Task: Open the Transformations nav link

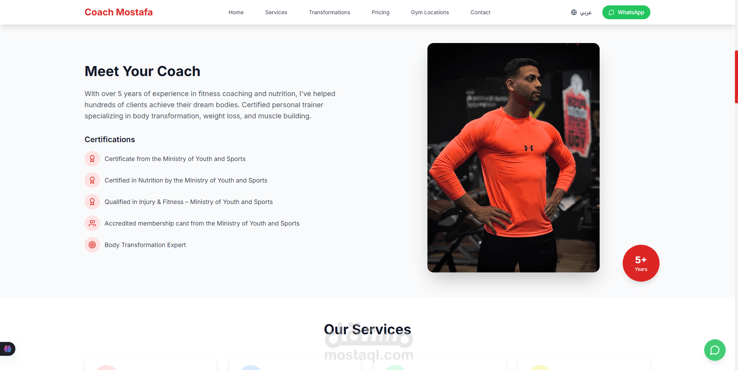Action: 329,12
